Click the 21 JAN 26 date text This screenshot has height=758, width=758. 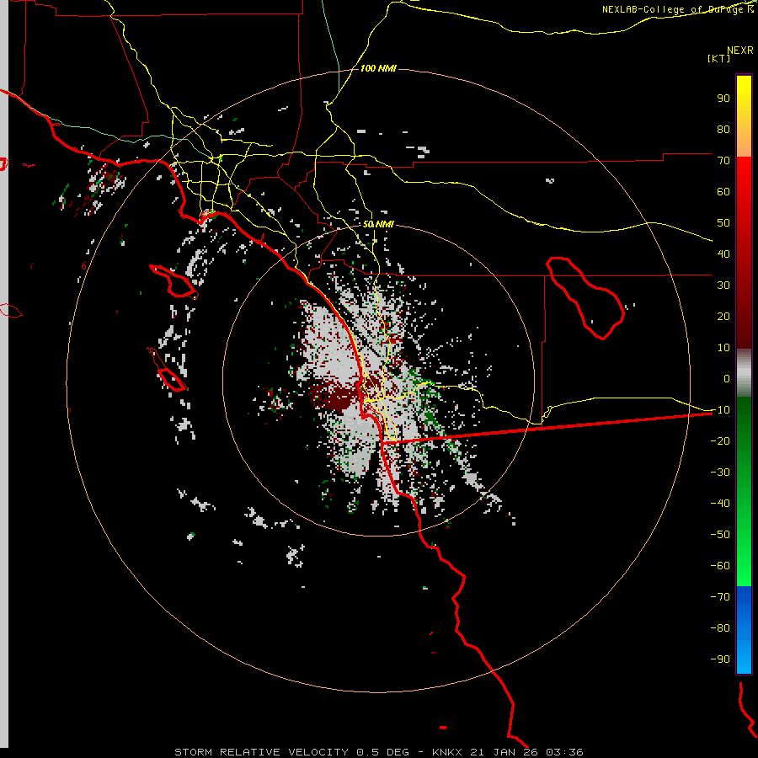tap(504, 752)
